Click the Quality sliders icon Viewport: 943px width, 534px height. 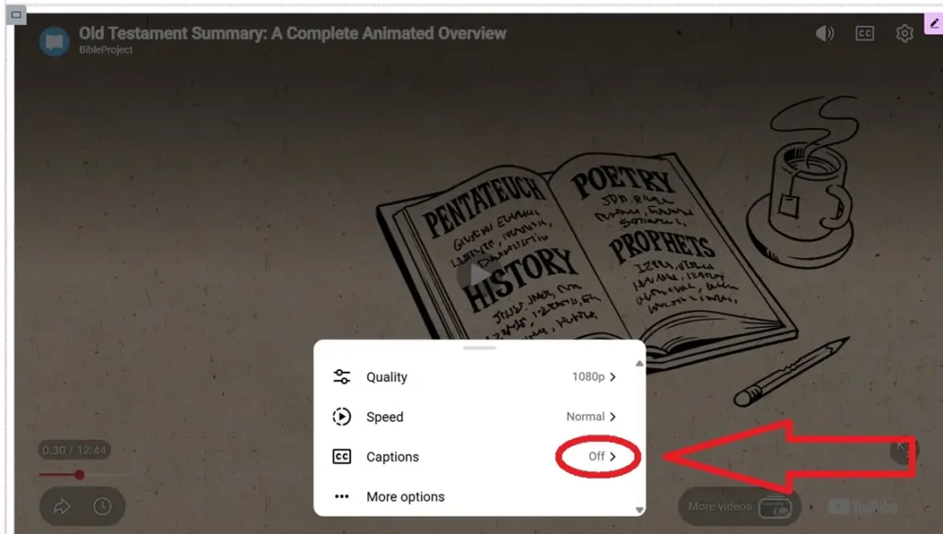pos(342,377)
